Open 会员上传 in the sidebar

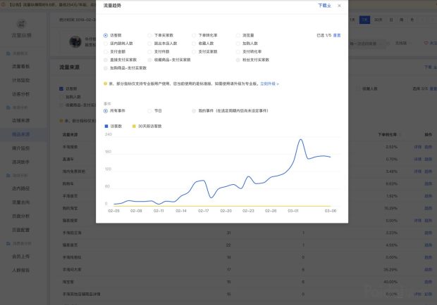[21, 257]
